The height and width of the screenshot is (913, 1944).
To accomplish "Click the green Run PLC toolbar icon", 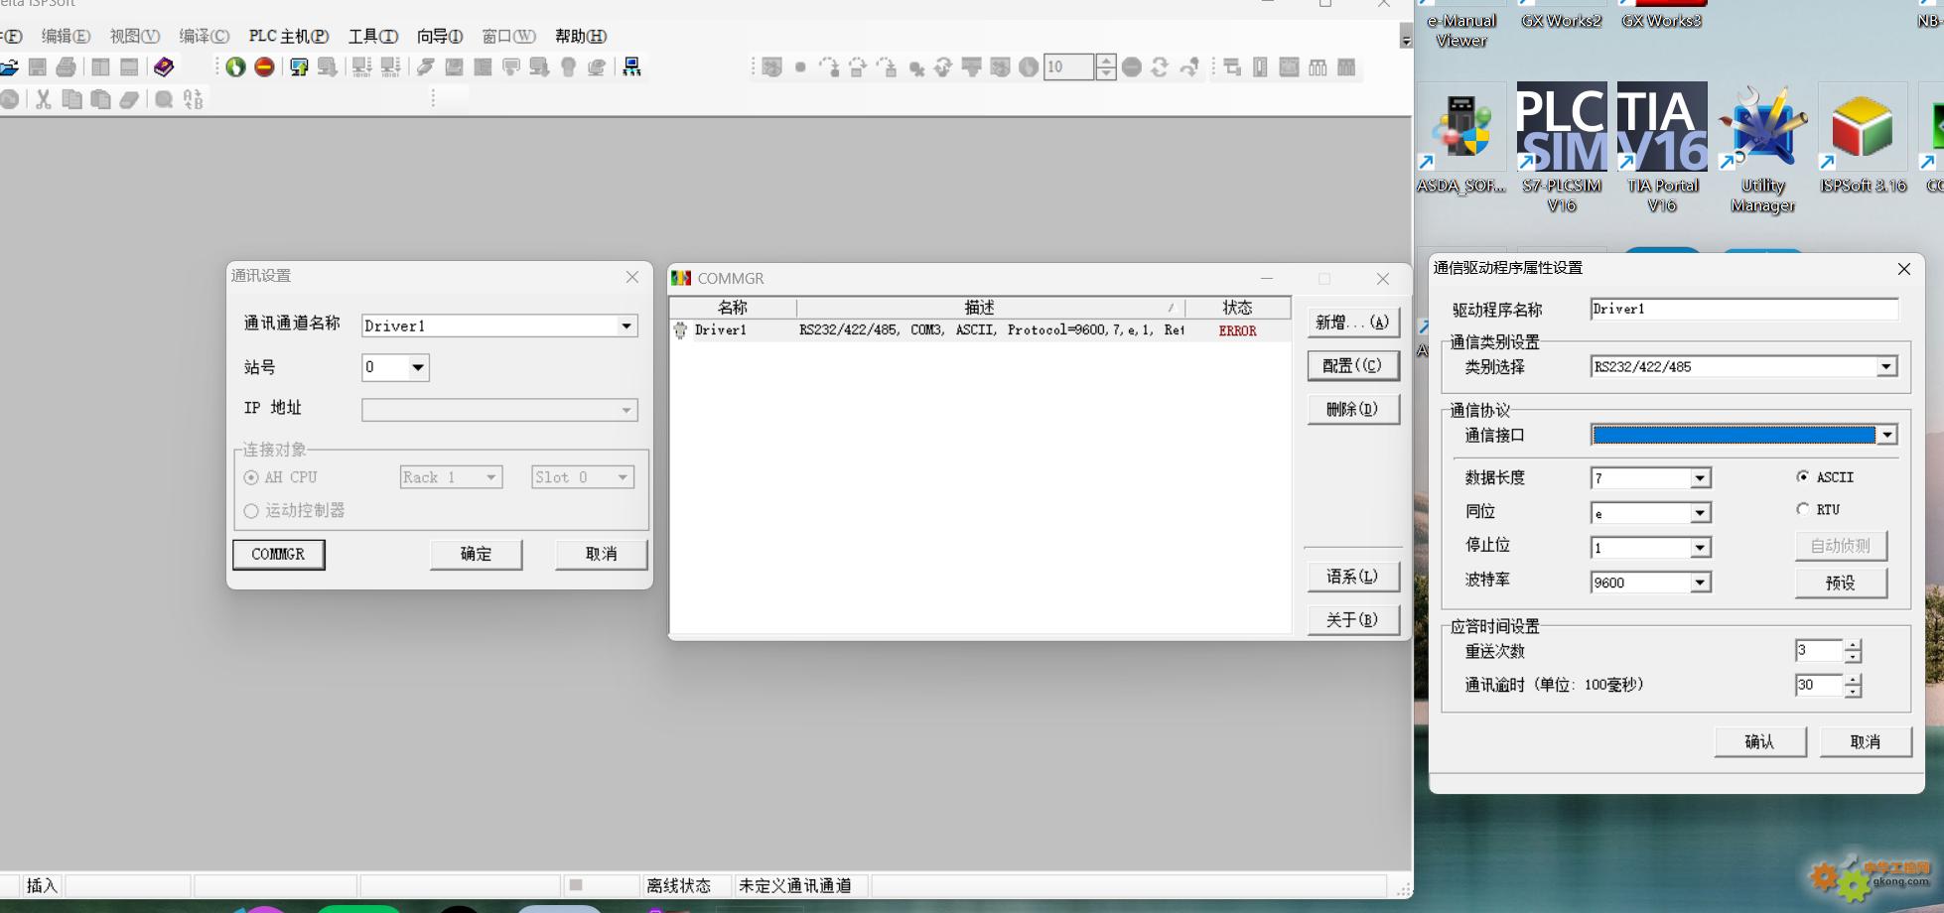I will pyautogui.click(x=235, y=67).
